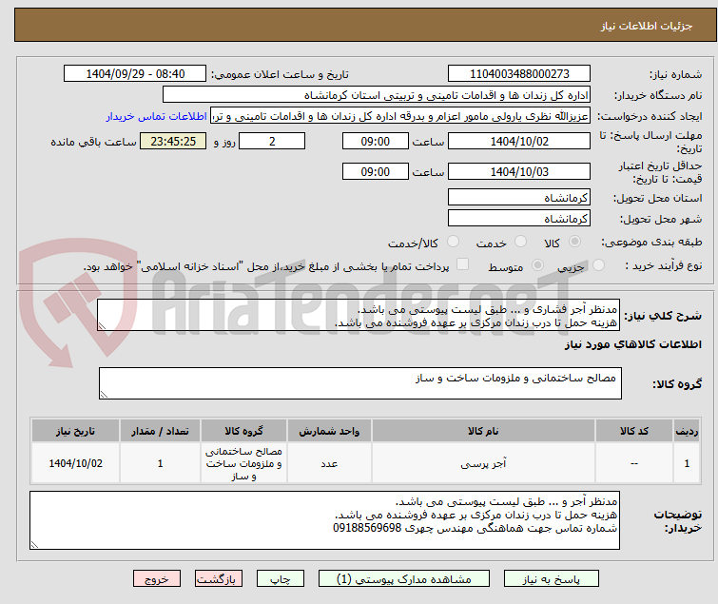Screen dimensions: 718x604
Task: Click the response deadline date 1404/10/02 field
Action: (519, 141)
